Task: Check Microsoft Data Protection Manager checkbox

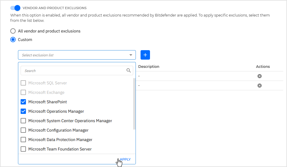Action: click(x=23, y=140)
